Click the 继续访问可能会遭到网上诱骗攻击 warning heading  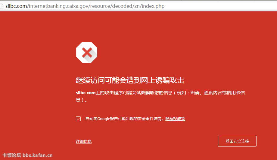tap(130, 80)
